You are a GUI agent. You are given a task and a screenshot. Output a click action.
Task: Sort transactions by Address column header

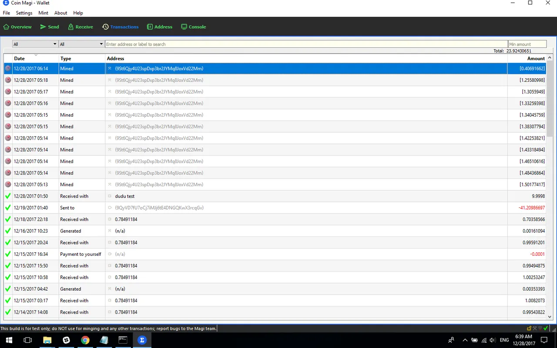click(x=306, y=58)
